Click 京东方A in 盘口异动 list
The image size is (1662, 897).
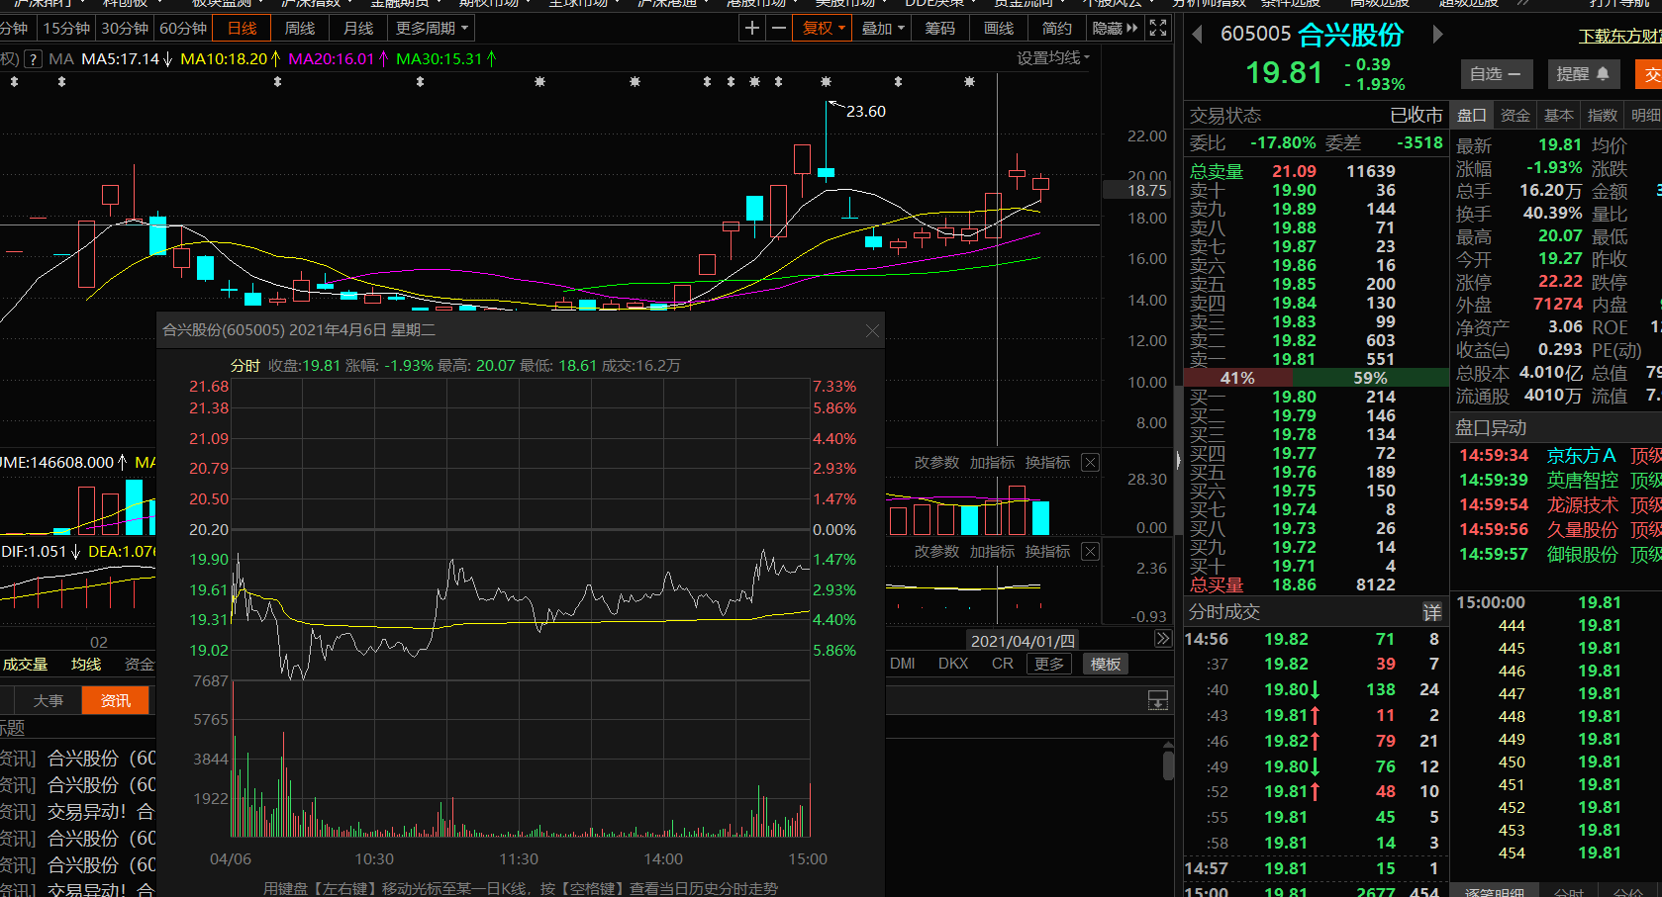pos(1581,455)
